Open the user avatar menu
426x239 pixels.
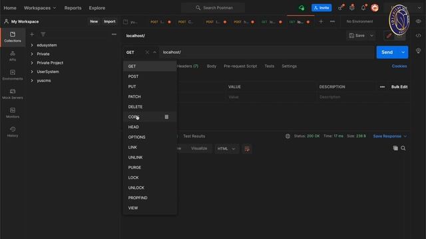[x=375, y=7]
